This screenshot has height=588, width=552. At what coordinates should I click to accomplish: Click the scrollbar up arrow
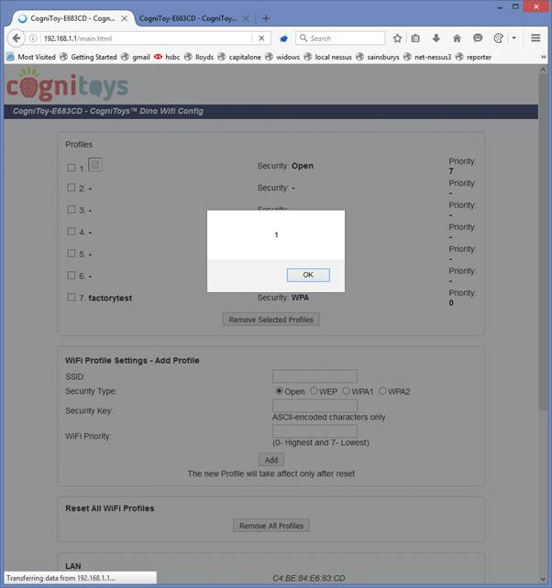pos(543,70)
